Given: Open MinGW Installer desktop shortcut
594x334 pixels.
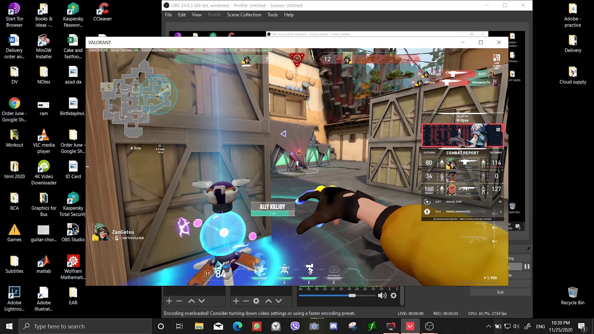Looking at the screenshot, I should [x=44, y=47].
